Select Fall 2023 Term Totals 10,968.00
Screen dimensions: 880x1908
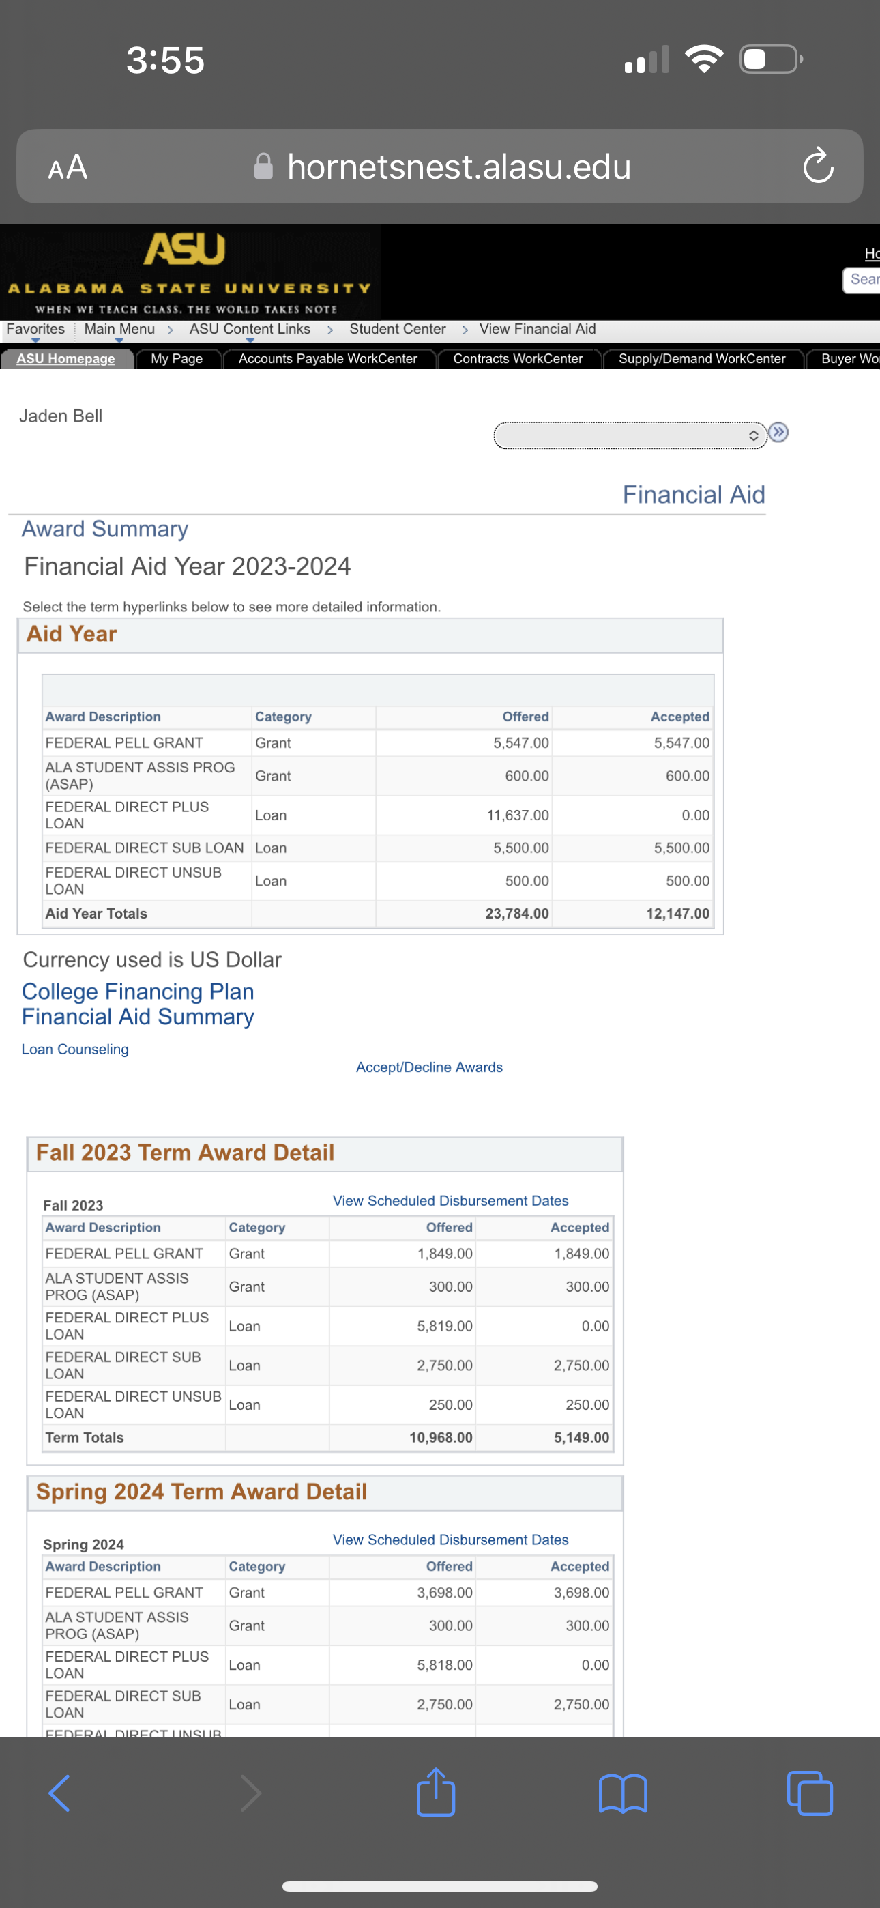click(x=441, y=1437)
